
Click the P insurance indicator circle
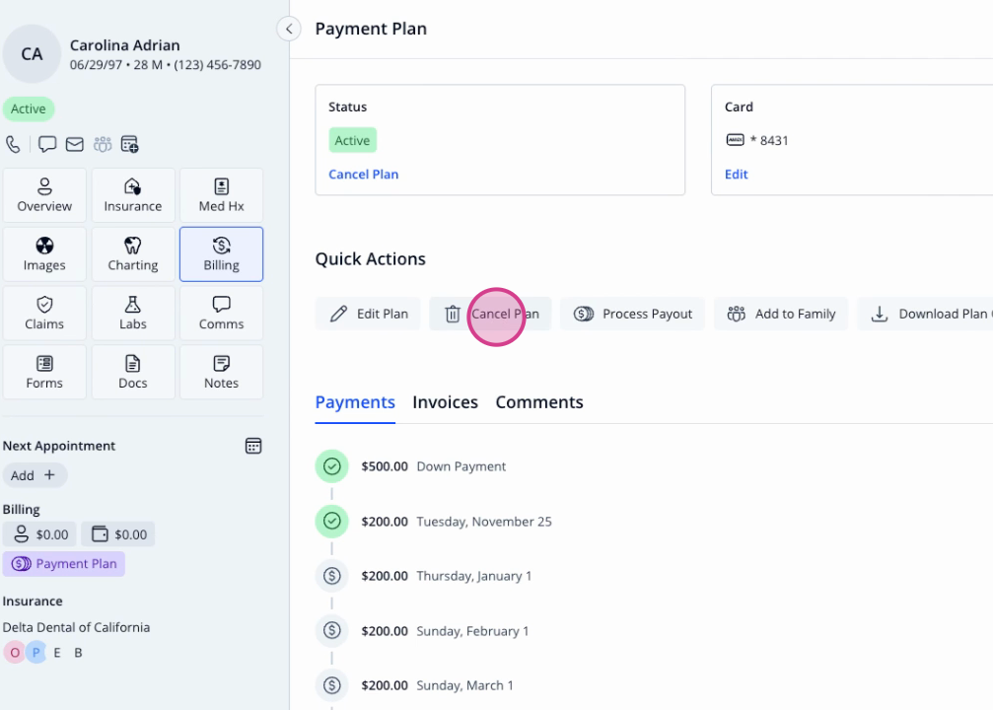tap(36, 653)
